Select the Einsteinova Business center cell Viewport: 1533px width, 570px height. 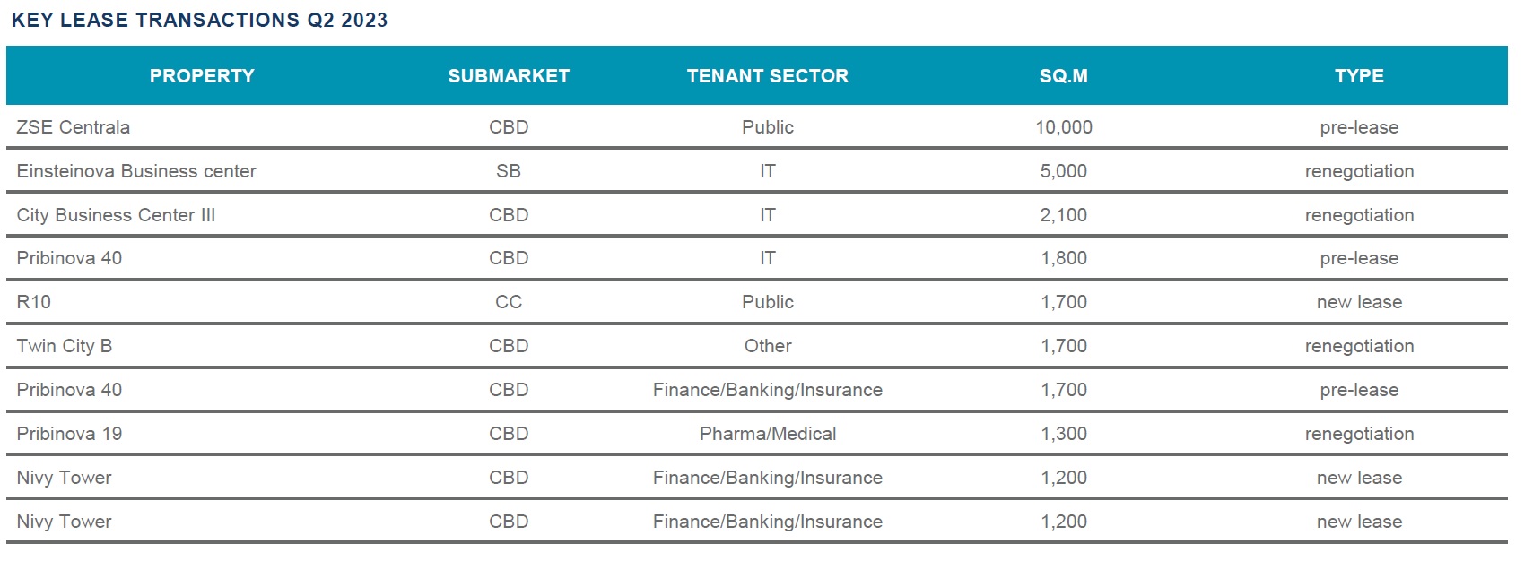coord(136,171)
